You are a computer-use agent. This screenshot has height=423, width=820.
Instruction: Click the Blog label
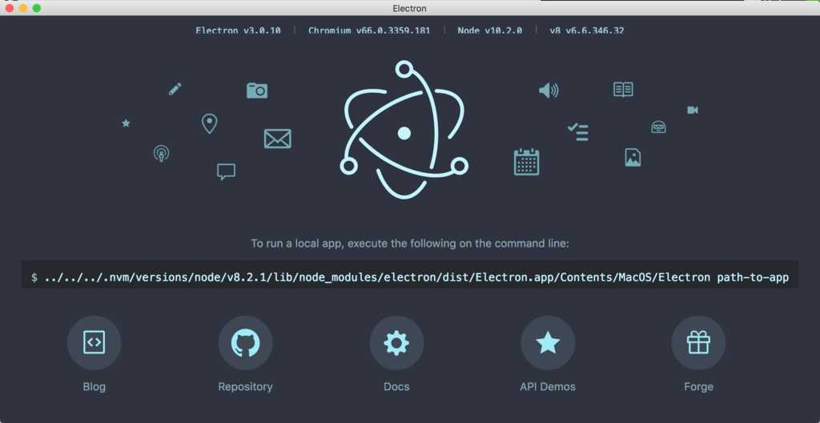(x=94, y=387)
